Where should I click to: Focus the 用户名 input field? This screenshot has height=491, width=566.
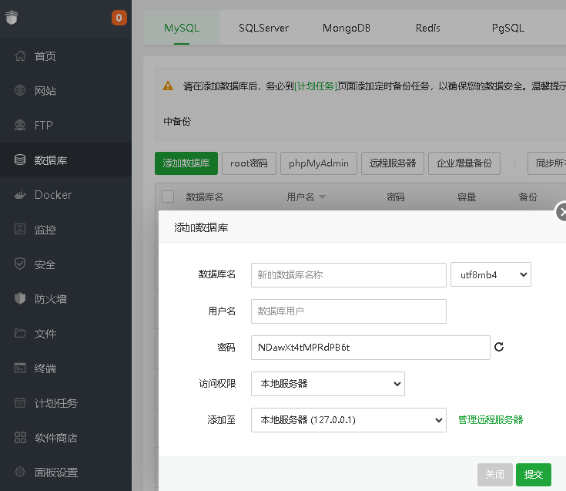(349, 311)
